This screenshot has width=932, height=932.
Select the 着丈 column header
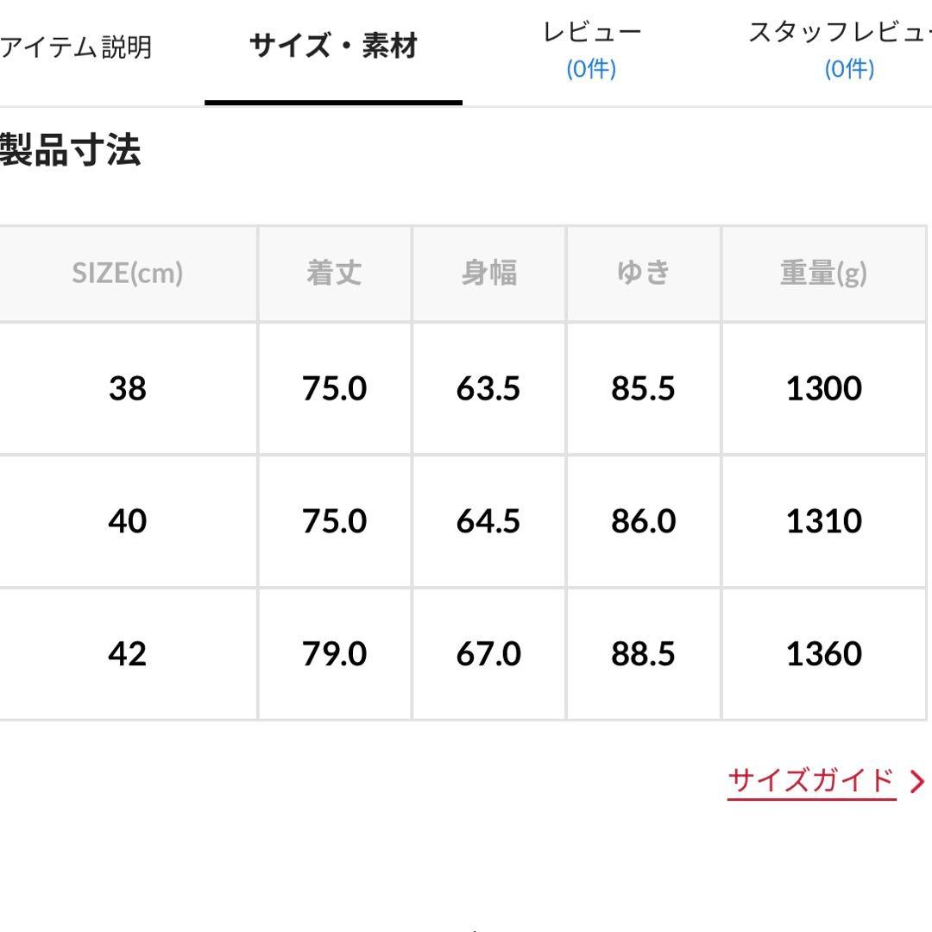(x=333, y=274)
